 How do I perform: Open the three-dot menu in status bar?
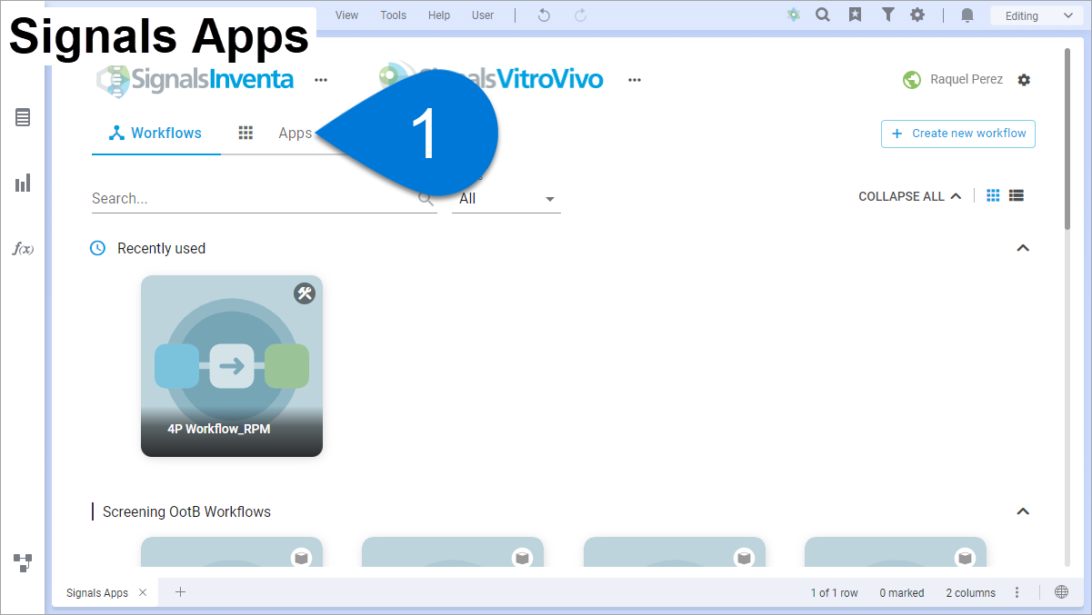click(1017, 592)
